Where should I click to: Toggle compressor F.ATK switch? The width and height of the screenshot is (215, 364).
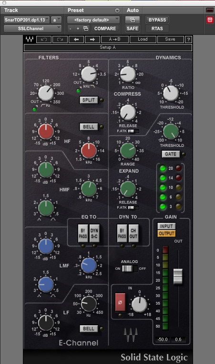[x=133, y=131]
